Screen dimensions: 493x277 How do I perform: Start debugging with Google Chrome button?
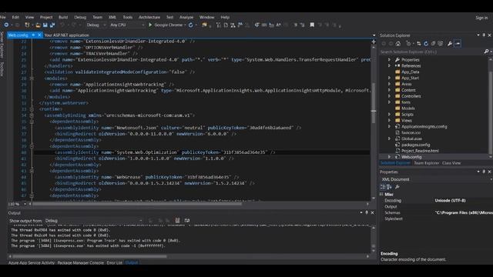click(166, 25)
